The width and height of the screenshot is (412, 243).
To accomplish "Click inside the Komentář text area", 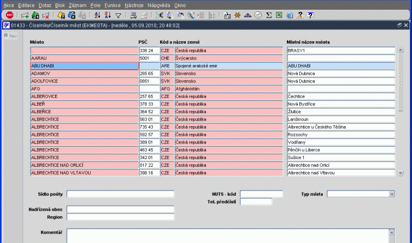I will 228,236.
